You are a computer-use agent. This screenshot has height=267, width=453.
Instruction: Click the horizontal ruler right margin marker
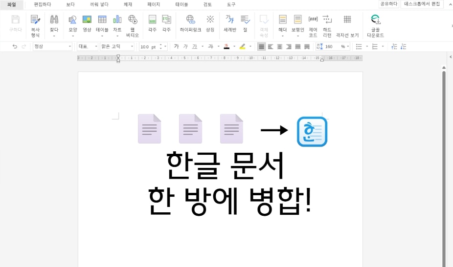click(322, 60)
